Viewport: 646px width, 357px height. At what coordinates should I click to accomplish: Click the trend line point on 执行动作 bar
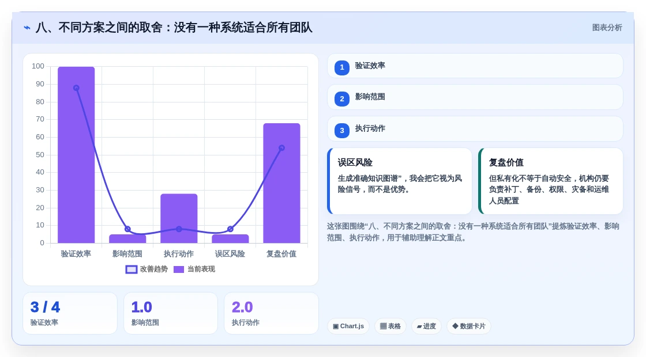pyautogui.click(x=179, y=229)
